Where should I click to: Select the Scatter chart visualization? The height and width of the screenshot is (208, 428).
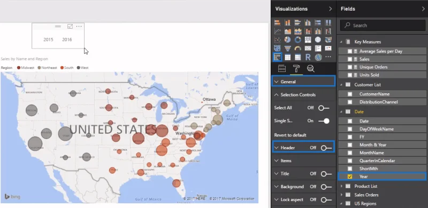click(x=277, y=40)
